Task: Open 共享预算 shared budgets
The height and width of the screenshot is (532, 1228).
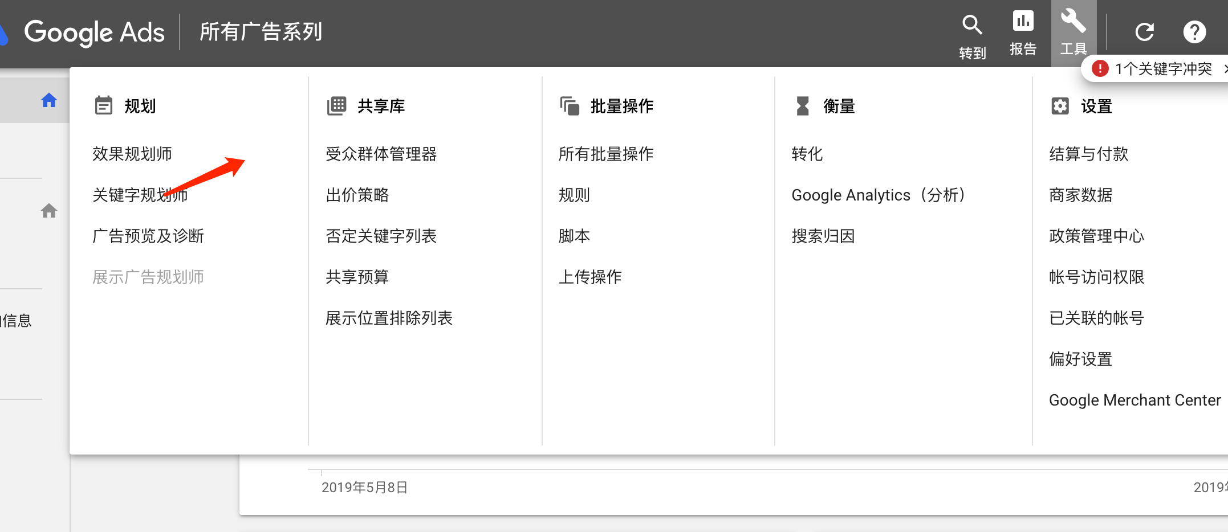Action: click(357, 277)
